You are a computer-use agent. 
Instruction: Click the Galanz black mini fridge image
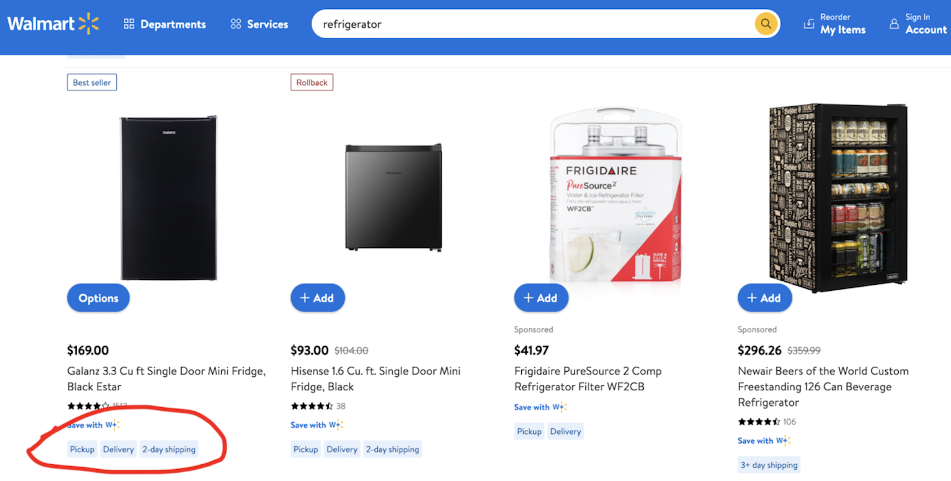point(169,198)
